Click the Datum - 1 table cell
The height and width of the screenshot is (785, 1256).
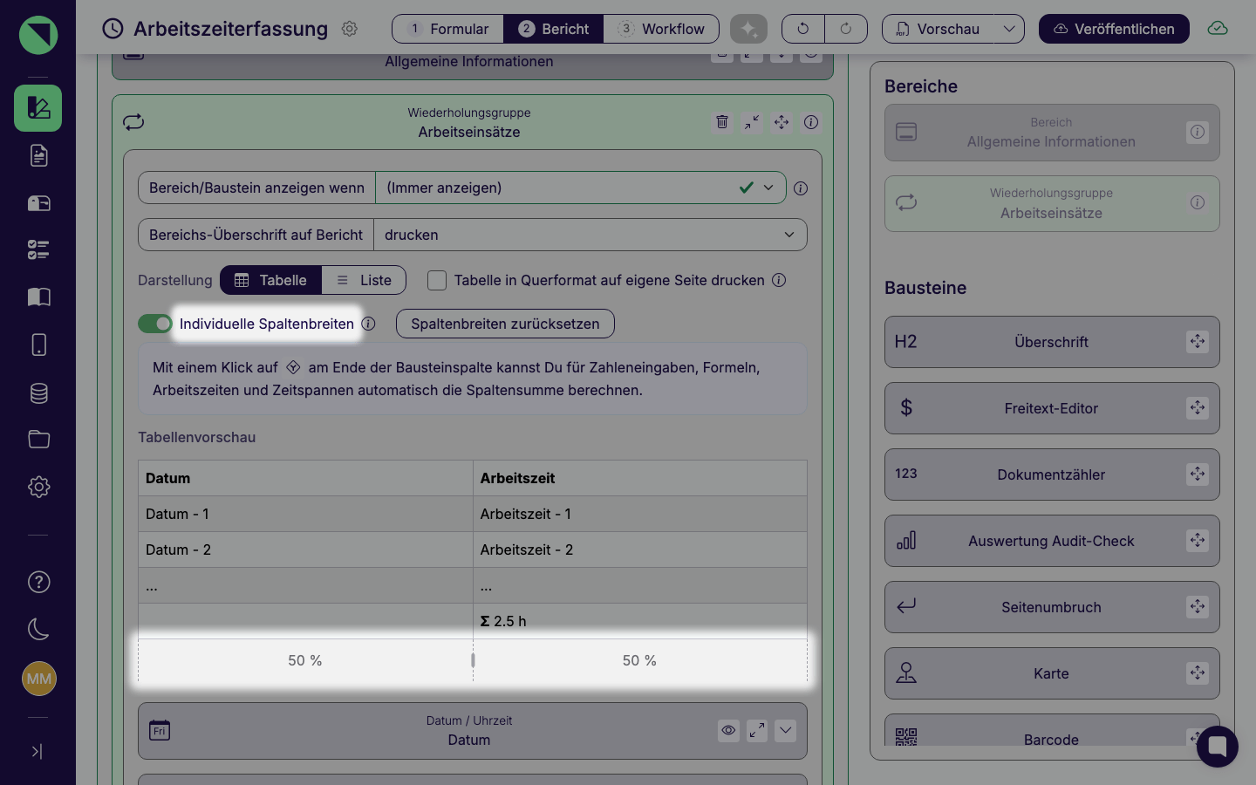click(305, 514)
